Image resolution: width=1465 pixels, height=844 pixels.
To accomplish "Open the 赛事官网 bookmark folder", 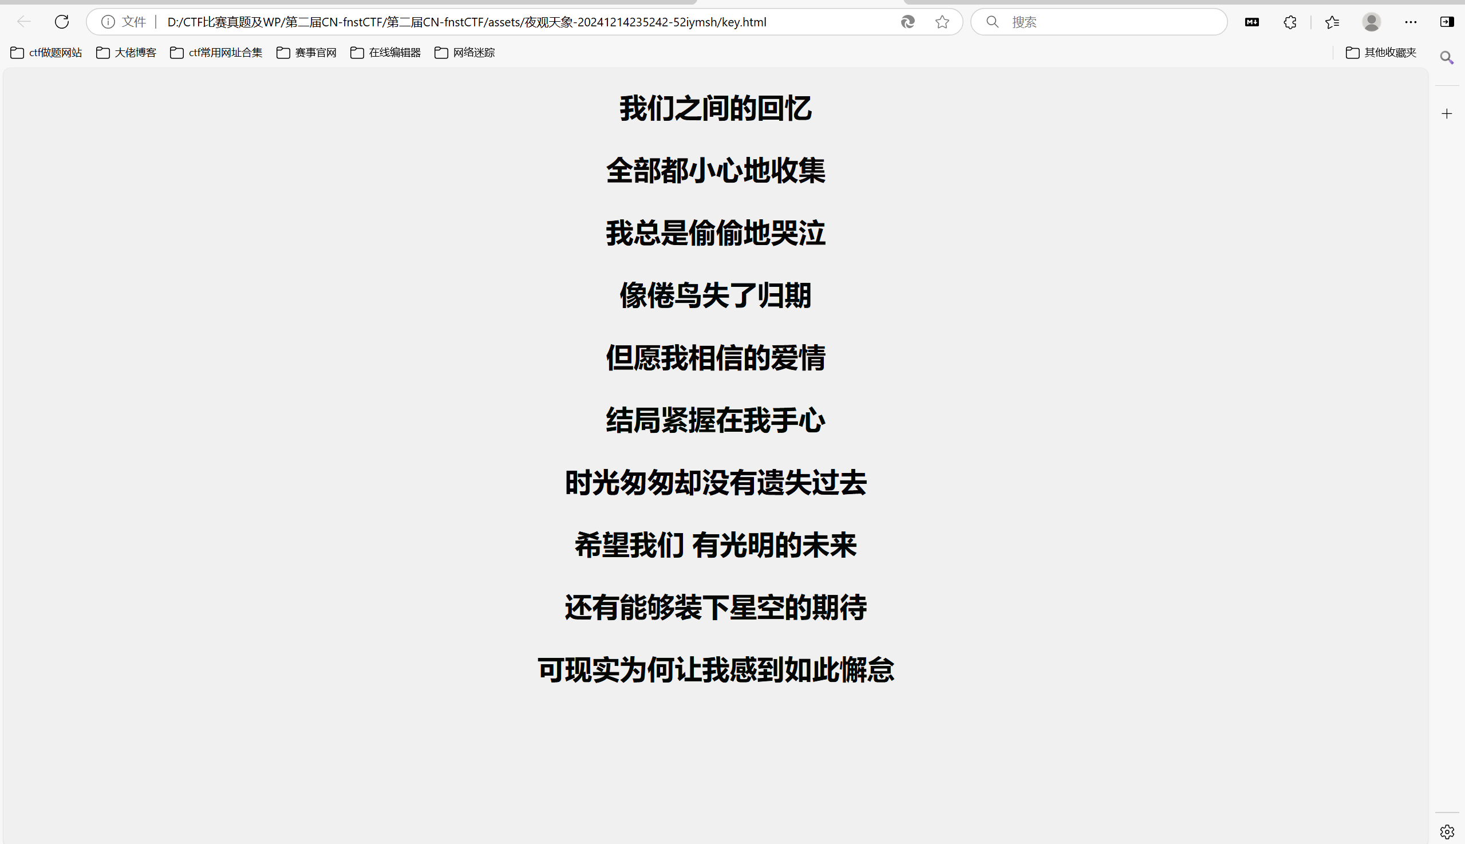I will coord(306,53).
